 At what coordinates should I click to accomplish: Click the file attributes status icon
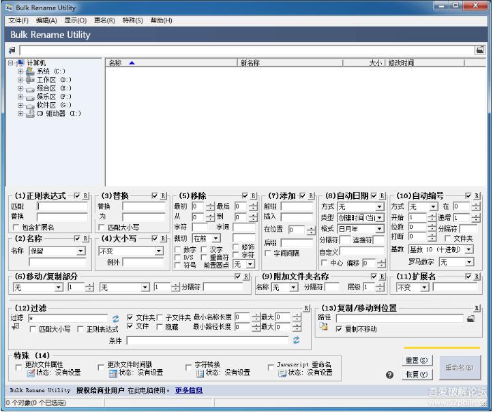pos(31,373)
